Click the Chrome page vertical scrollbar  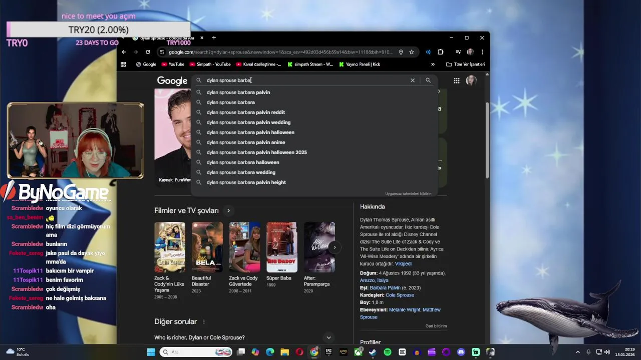pyautogui.click(x=487, y=140)
